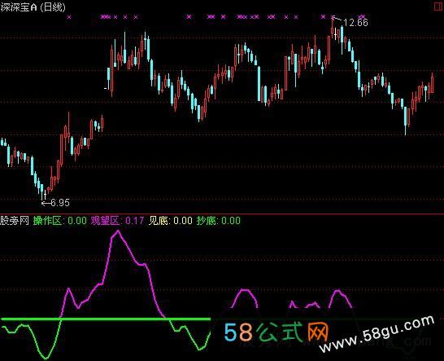Click the indicator name 股旁网
This screenshot has width=444, height=361.
[x=15, y=221]
